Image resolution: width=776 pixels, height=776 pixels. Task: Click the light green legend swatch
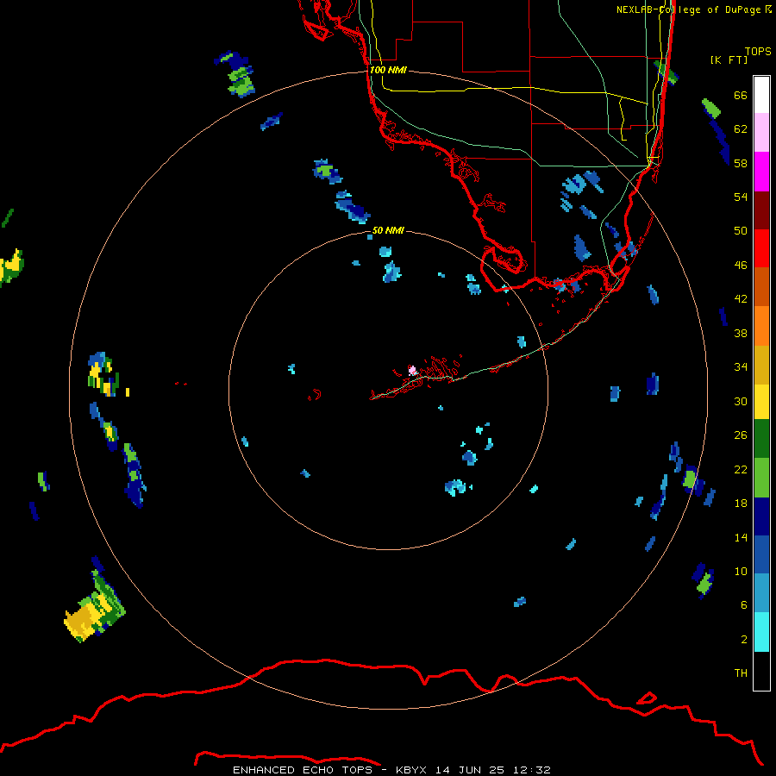tap(761, 478)
